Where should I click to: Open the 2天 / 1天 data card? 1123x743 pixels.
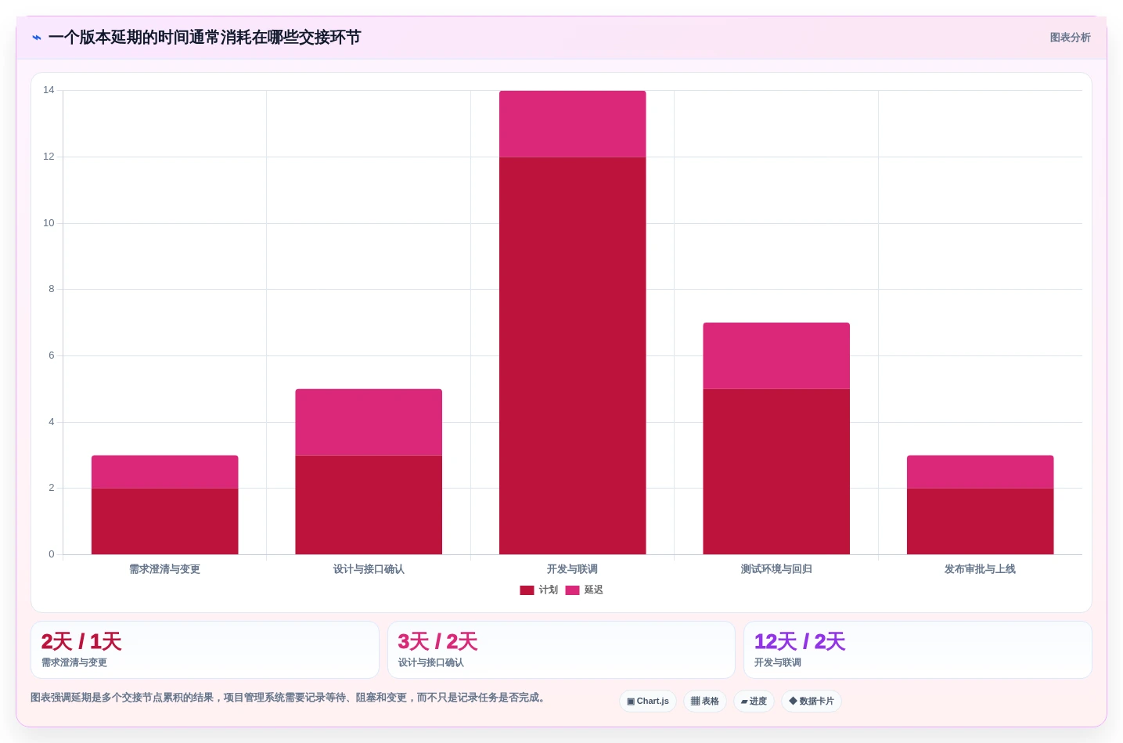[x=205, y=650]
